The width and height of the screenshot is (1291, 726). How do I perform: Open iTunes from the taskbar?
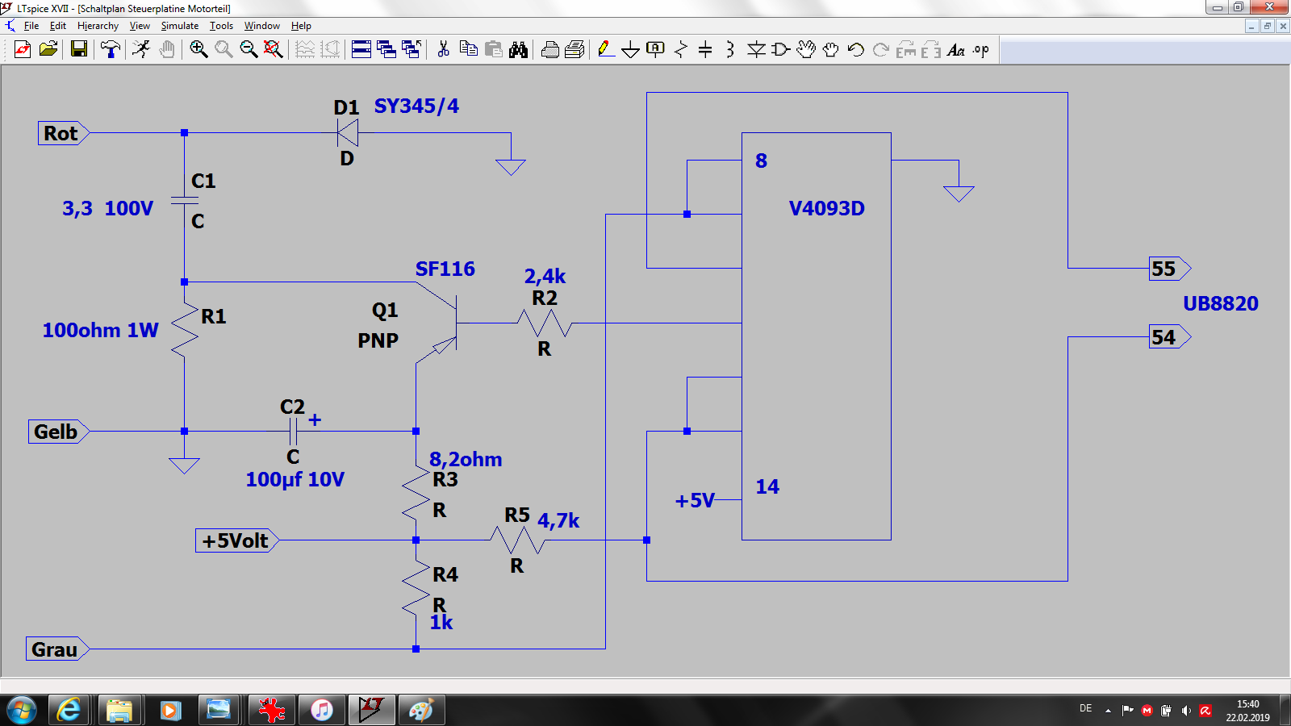322,710
